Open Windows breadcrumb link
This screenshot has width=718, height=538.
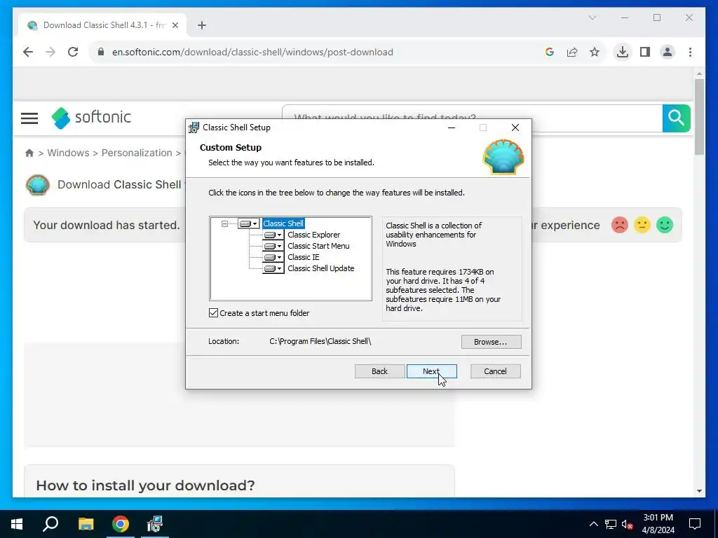[68, 153]
